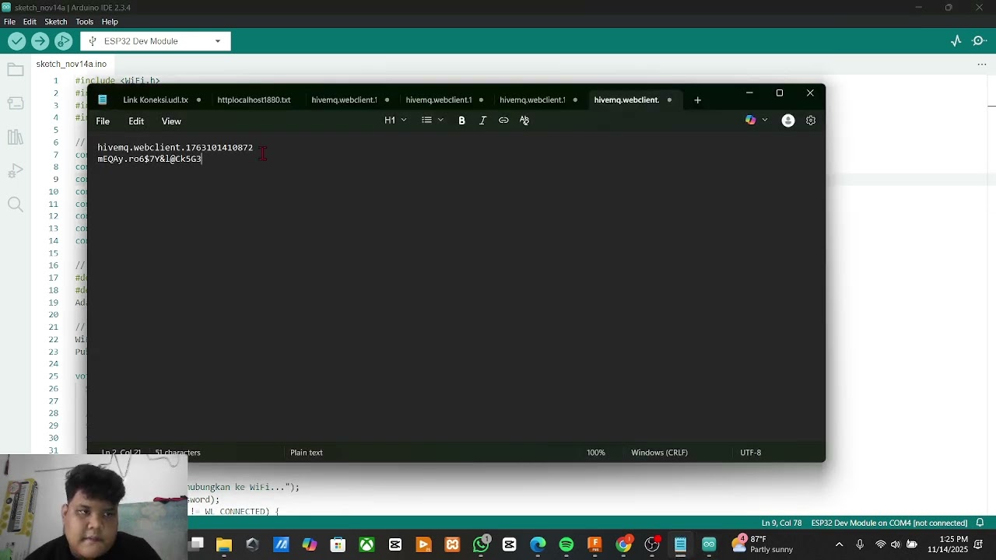Open the Arduino Serial Plotter
The width and height of the screenshot is (996, 560).
pyautogui.click(x=956, y=41)
